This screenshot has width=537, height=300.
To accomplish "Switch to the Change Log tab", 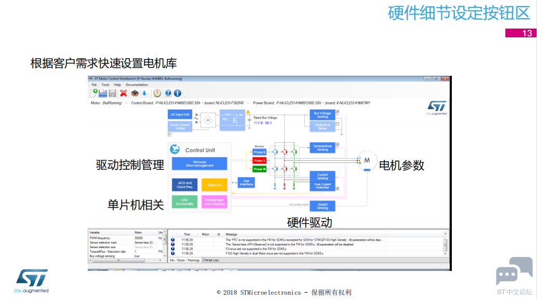I will (x=210, y=260).
